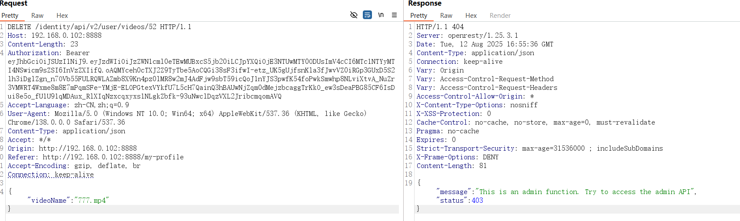The height and width of the screenshot is (221, 740).
Task: Select the Request Pretty tab
Action: coord(10,16)
